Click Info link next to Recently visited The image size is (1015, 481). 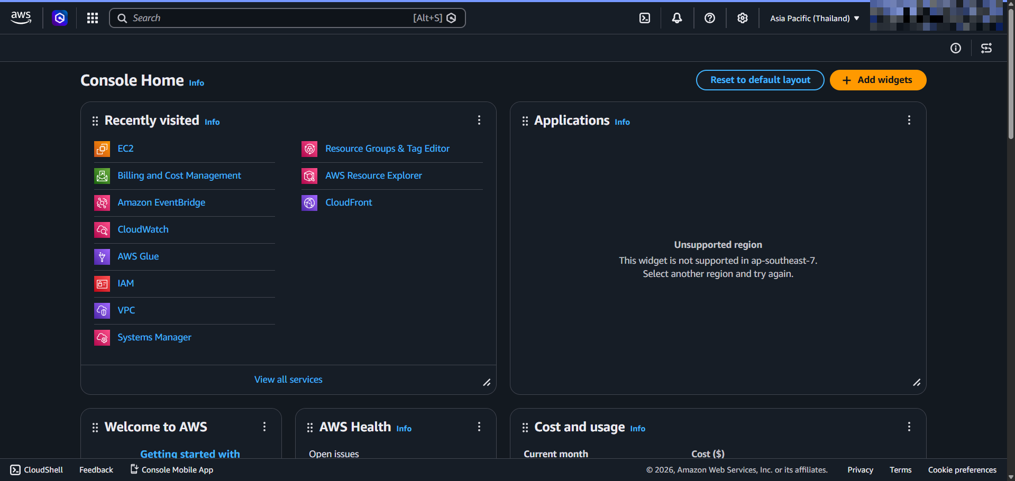[212, 122]
